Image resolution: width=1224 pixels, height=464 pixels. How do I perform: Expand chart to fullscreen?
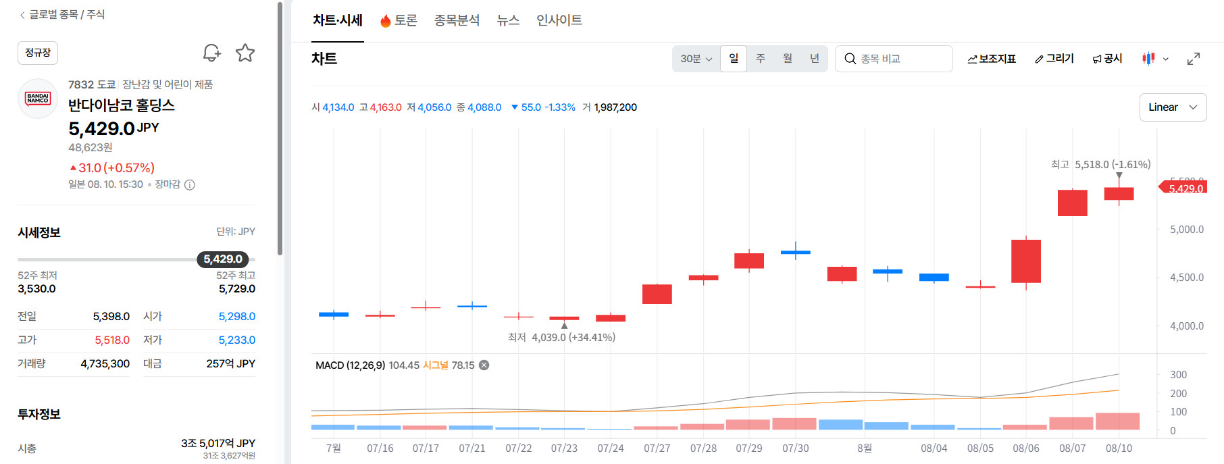(x=1194, y=59)
